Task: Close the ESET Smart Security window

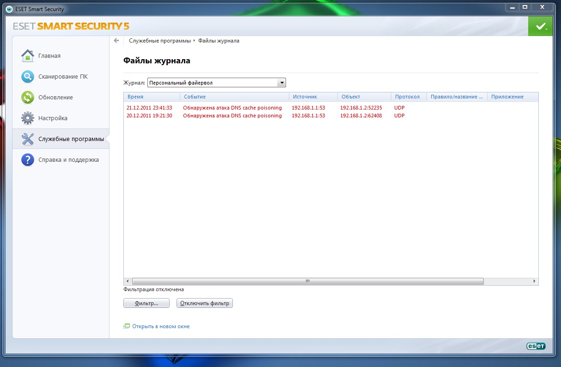Action: tap(543, 7)
